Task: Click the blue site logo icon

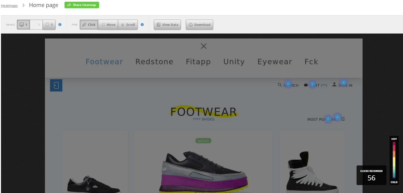Action: pyautogui.click(x=56, y=85)
